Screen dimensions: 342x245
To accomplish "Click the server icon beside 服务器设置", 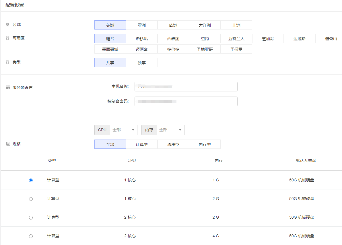I will pyautogui.click(x=8, y=87).
